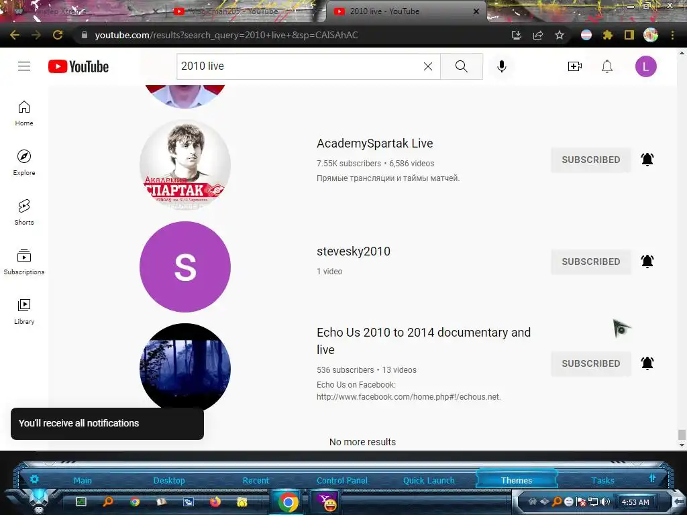Click the browser address bar URL

pyautogui.click(x=226, y=35)
